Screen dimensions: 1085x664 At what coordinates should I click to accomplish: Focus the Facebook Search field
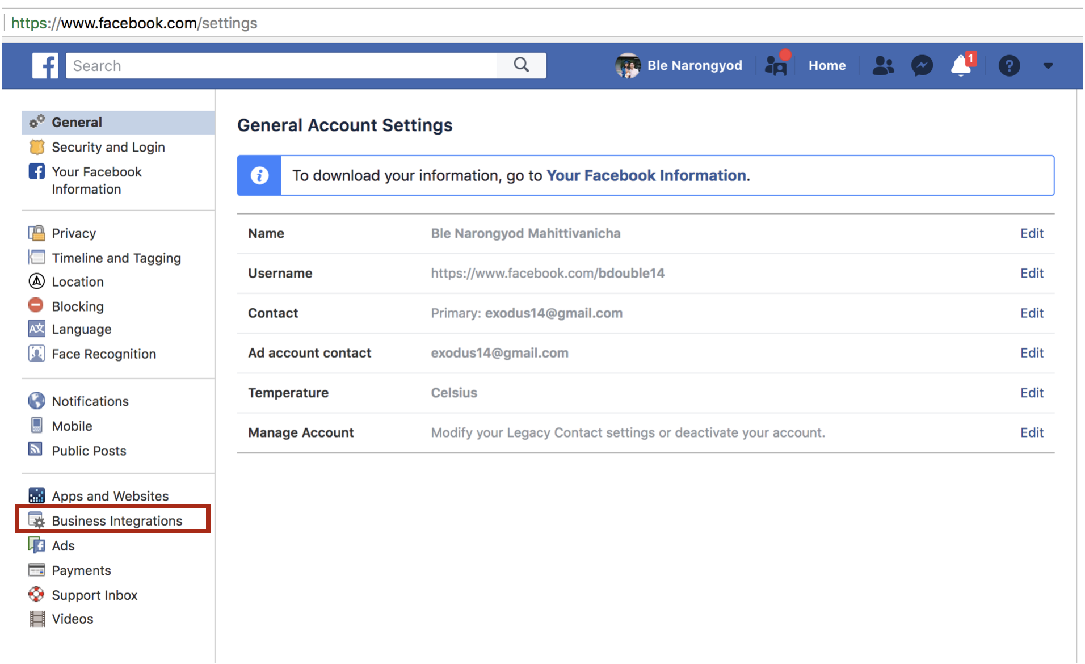click(x=281, y=65)
